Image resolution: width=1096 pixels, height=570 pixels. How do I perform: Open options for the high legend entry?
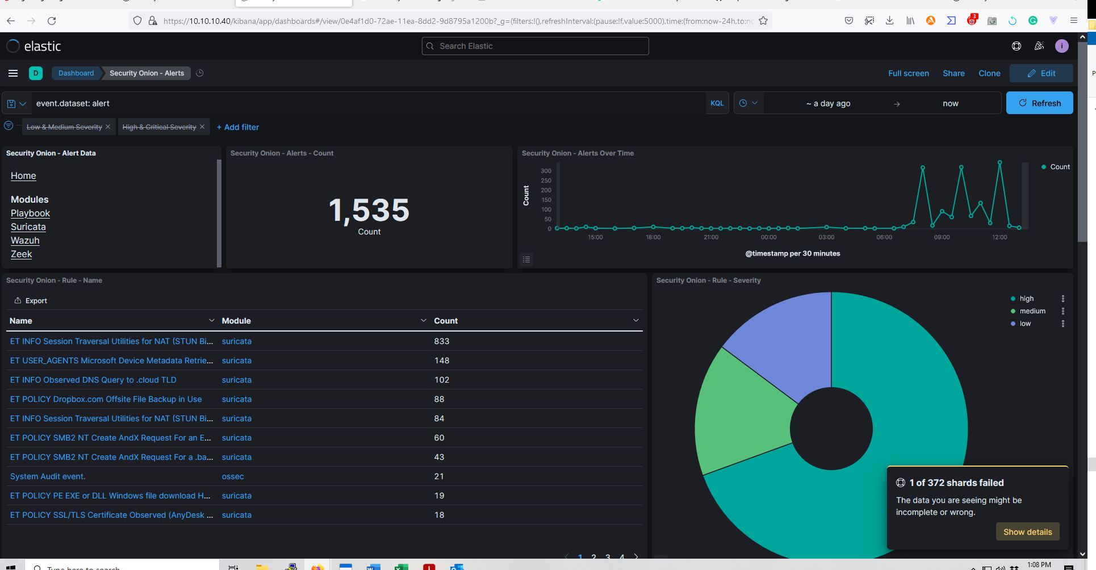tap(1063, 299)
